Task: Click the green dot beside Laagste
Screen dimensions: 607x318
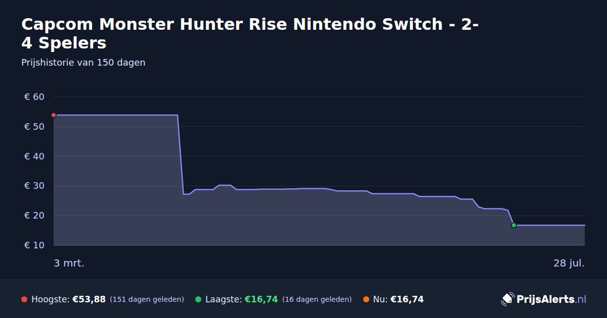Action: click(198, 299)
